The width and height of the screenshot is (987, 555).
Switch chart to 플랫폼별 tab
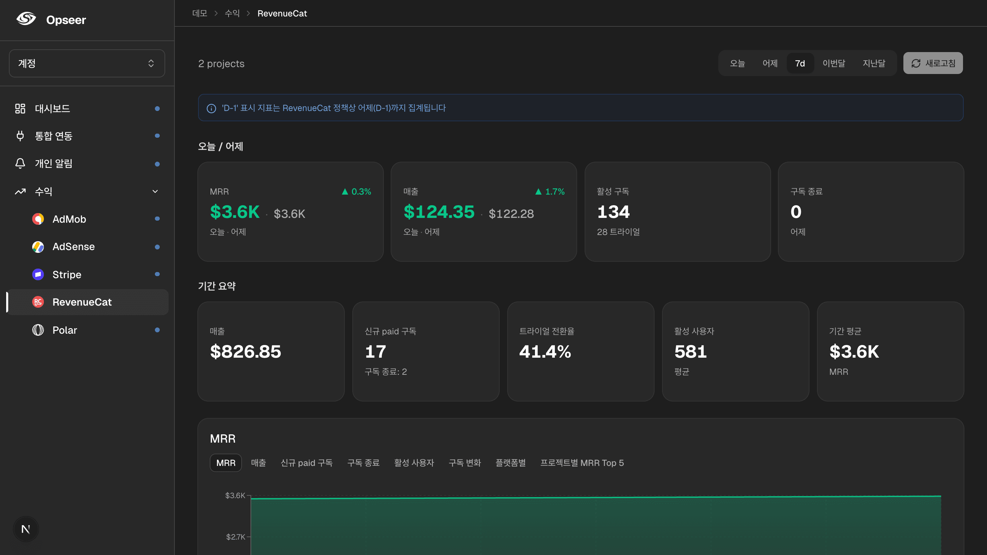[510, 463]
